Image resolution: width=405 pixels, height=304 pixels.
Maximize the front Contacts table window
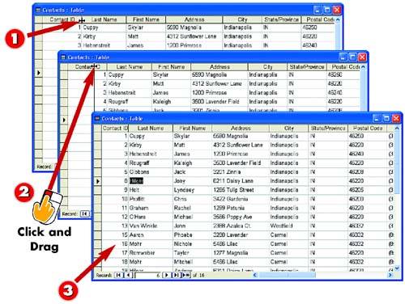[386, 118]
